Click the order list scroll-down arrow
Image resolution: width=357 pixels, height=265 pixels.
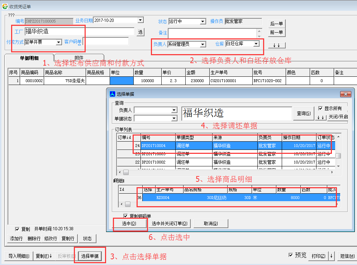pos(338,166)
